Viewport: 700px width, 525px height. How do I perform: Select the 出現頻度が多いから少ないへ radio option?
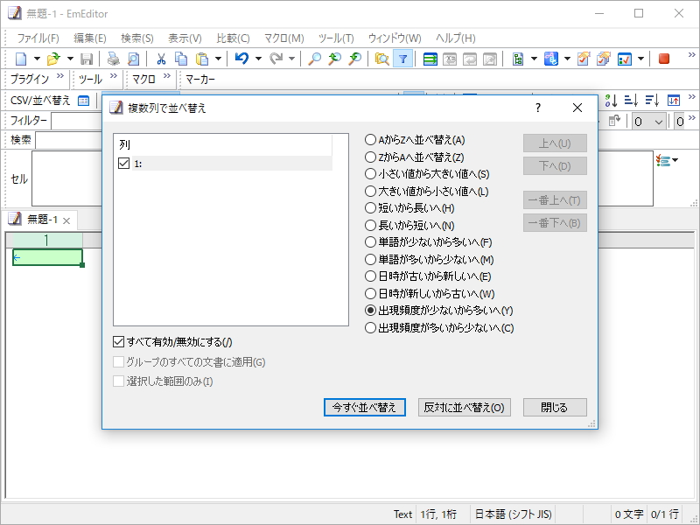(371, 328)
